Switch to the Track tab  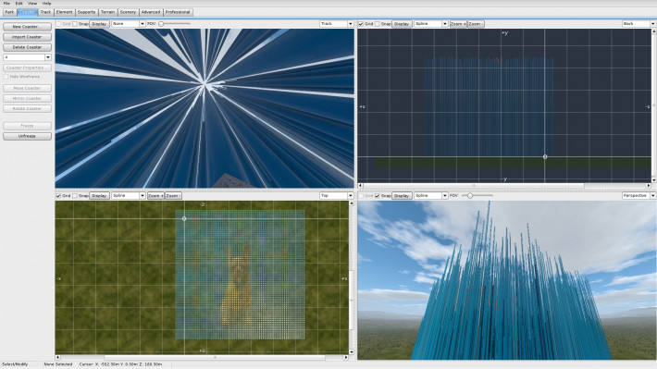click(45, 12)
